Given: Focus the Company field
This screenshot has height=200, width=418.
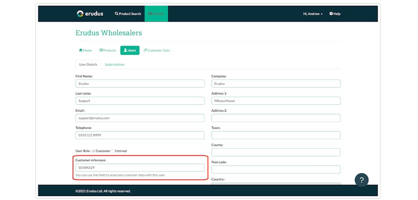Looking at the screenshot, I should tap(276, 84).
